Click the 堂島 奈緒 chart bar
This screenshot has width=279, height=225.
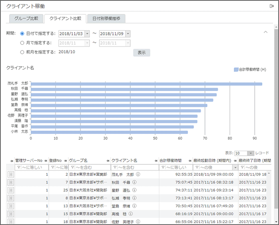(119, 105)
